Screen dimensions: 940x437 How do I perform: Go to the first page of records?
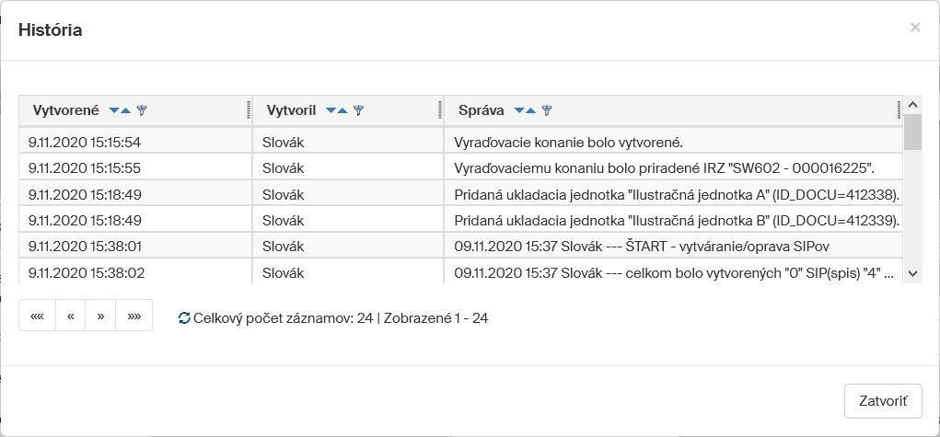38,316
